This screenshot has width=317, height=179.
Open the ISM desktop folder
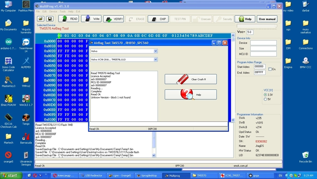pos(288,44)
